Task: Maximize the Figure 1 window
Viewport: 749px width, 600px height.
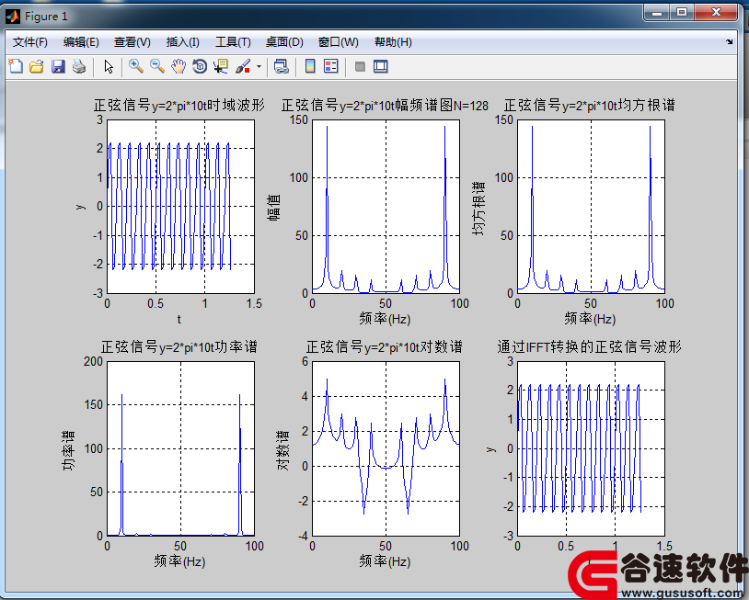Action: [682, 12]
